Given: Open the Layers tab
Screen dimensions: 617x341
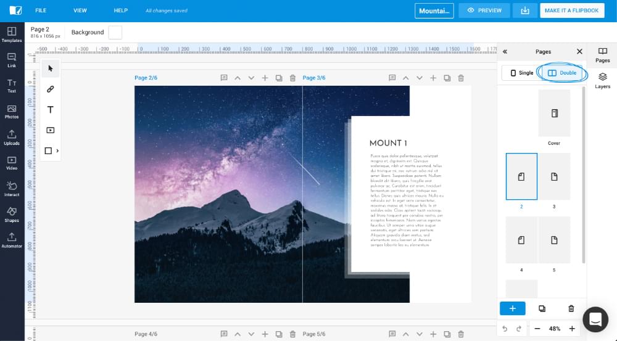Looking at the screenshot, I should pos(602,81).
